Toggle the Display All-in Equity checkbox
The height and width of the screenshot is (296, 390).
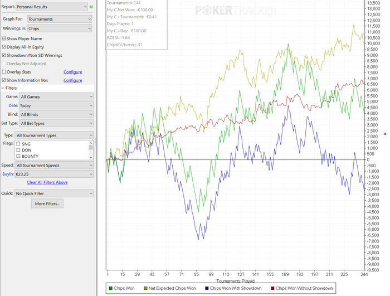point(4,47)
